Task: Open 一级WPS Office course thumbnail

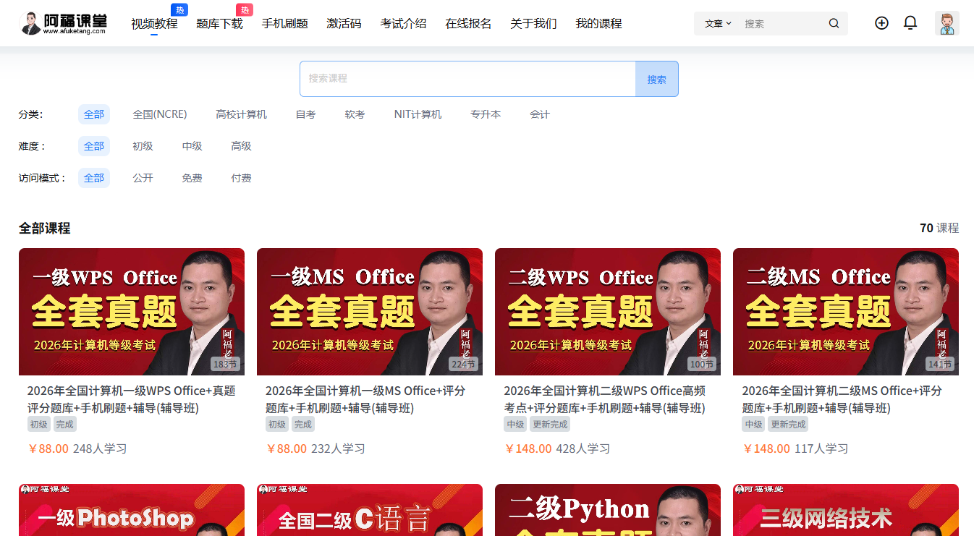Action: pos(132,312)
